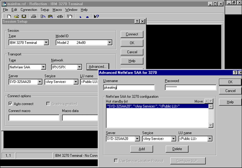Screen dimensions: 242x168
Task: Toggle the Auto connect checkbox
Action: tap(10, 104)
